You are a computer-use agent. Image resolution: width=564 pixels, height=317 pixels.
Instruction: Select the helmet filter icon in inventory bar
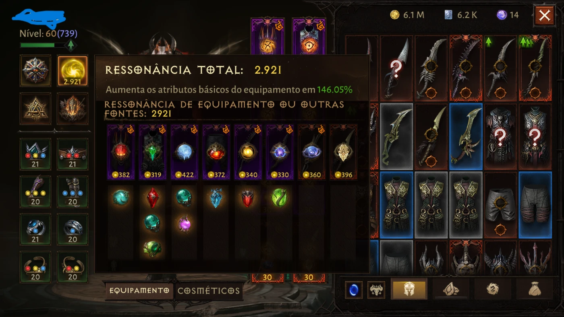point(409,289)
